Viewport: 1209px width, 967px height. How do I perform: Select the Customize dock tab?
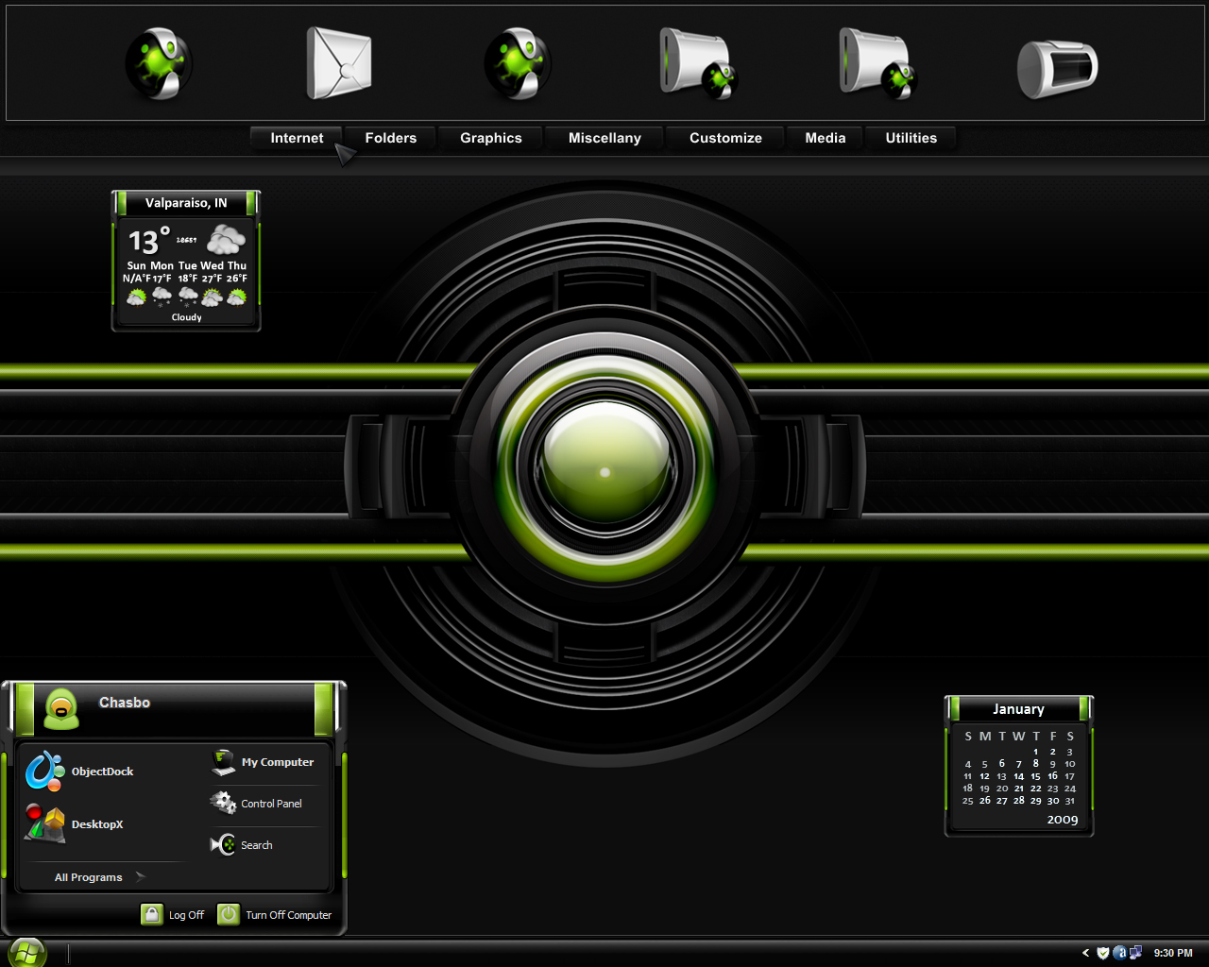pos(725,138)
